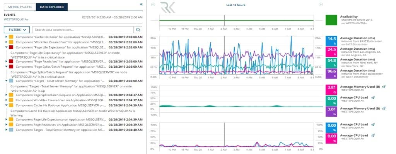
Task: Go to the previous time range arrow
Action: click(x=153, y=5)
